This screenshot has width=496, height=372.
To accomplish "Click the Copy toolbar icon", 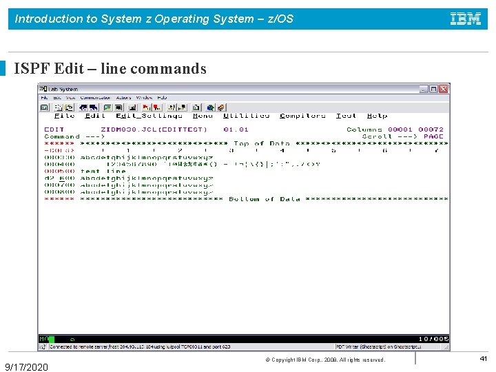I will (59, 107).
